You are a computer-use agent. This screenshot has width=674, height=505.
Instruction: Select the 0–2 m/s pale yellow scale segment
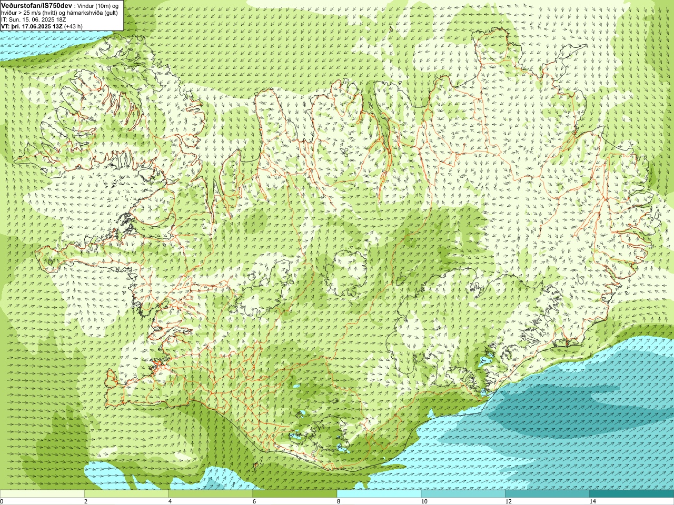pos(42,494)
